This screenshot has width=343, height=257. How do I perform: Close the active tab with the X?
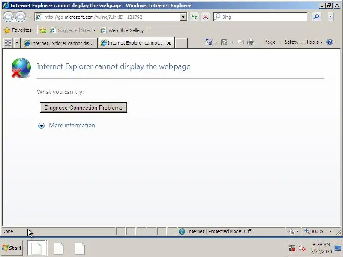(x=169, y=43)
